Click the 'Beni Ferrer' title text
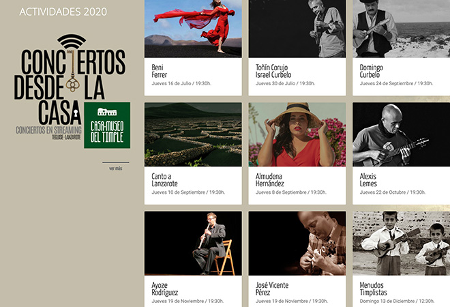Viewport: 450px width, 307px height. 160,71
